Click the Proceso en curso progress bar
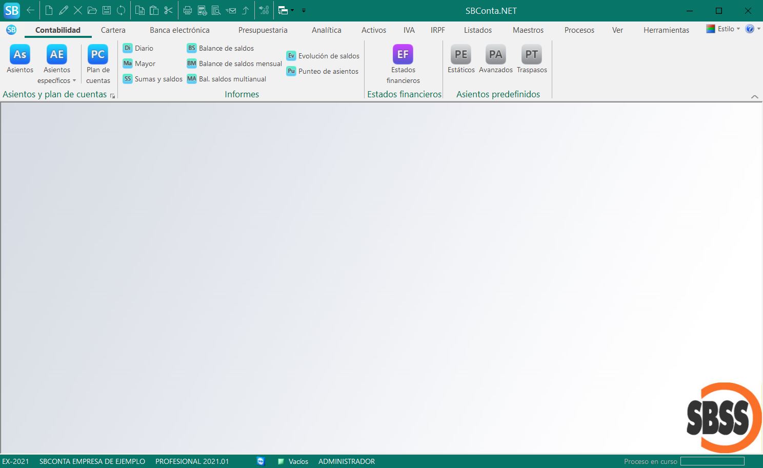Screen dimensions: 763x468 point(712,461)
